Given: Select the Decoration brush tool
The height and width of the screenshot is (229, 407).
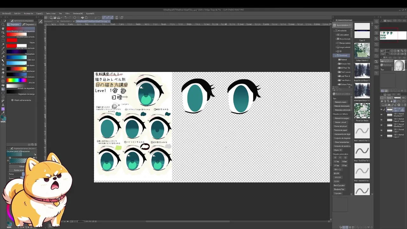Looking at the screenshot, I should tap(3, 69).
